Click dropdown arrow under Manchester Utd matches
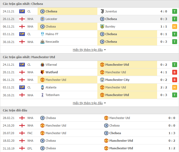Viewport: 179px width, 152px height. [105, 103]
